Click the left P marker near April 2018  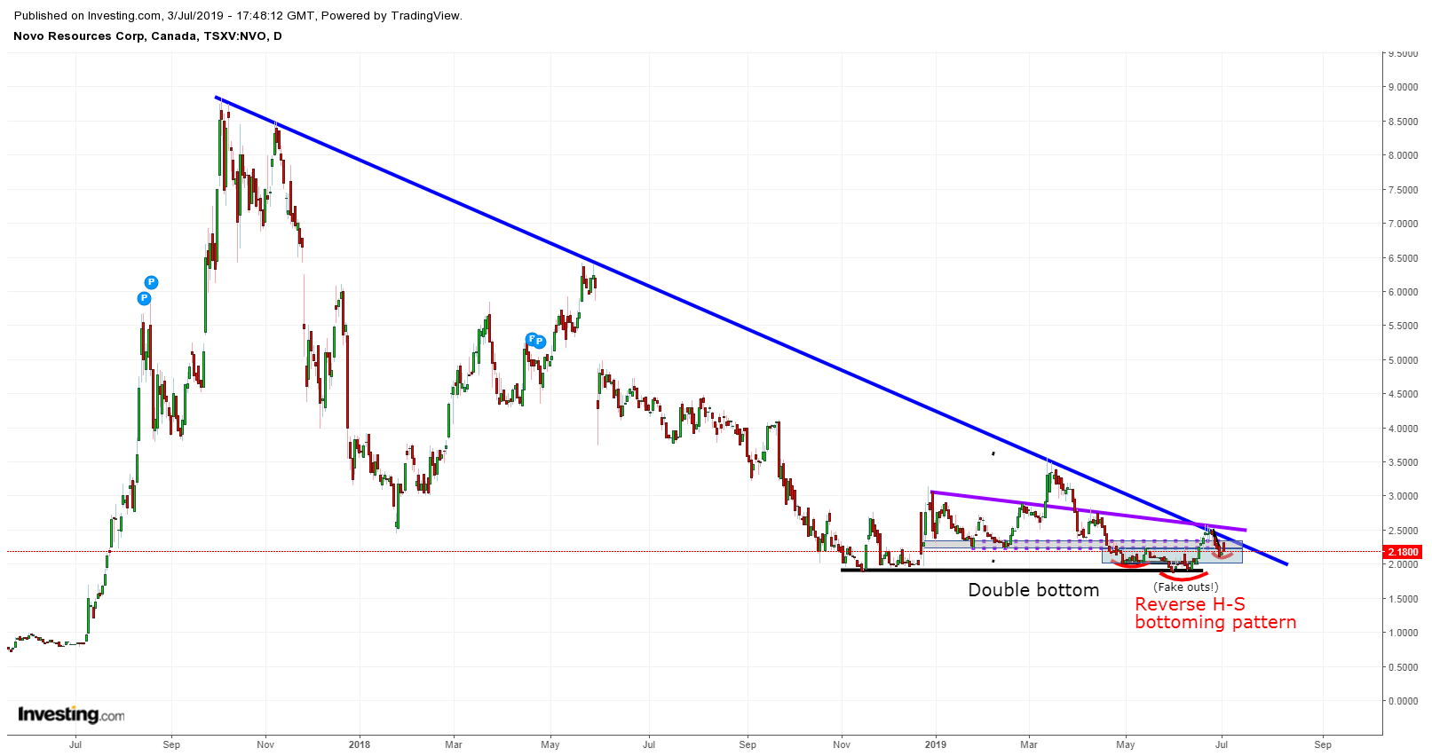(531, 339)
